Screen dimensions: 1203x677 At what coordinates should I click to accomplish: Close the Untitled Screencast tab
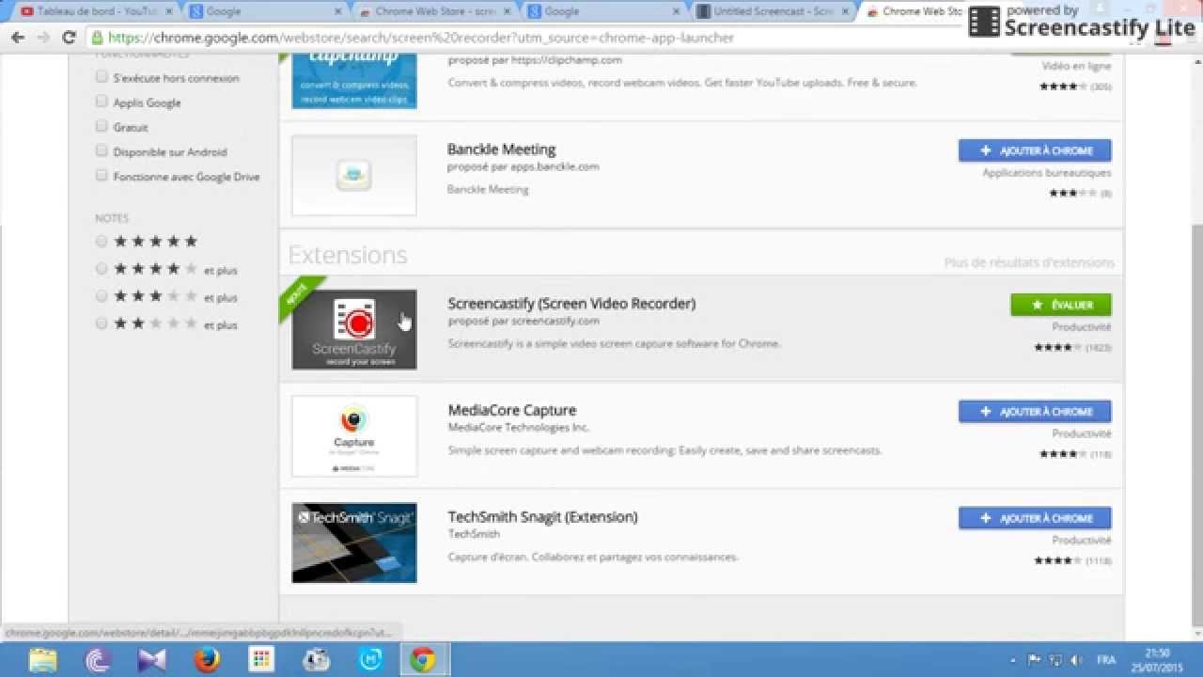pyautogui.click(x=845, y=11)
